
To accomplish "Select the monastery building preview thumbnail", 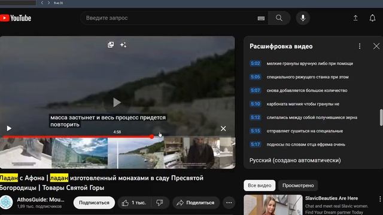I will 80,153.
